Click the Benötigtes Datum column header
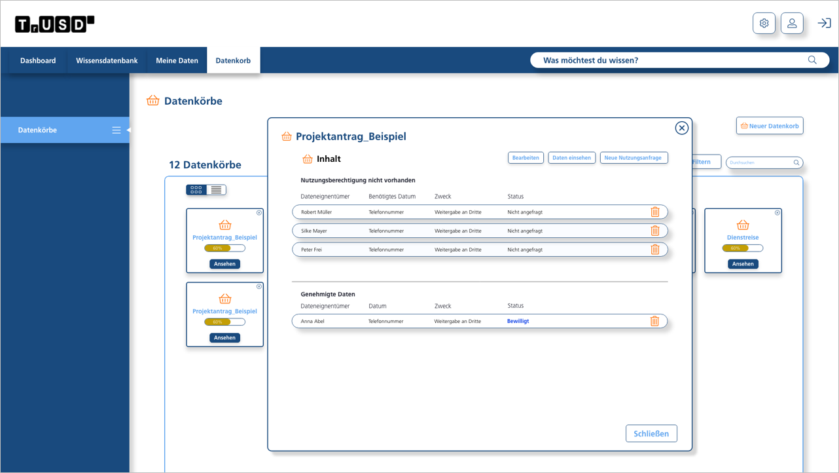The image size is (839, 473). click(x=392, y=197)
